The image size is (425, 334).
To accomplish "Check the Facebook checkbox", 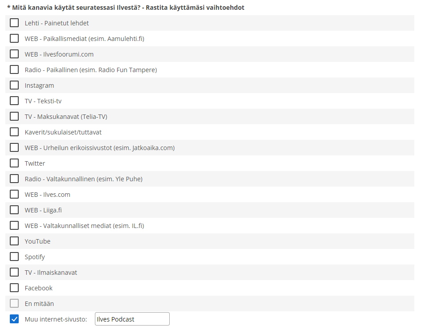I will 14,288.
